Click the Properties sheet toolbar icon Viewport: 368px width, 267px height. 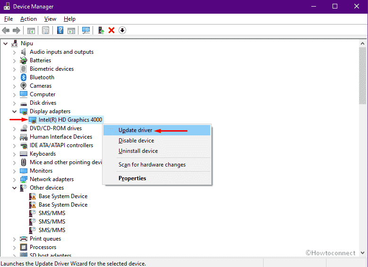tap(45, 30)
